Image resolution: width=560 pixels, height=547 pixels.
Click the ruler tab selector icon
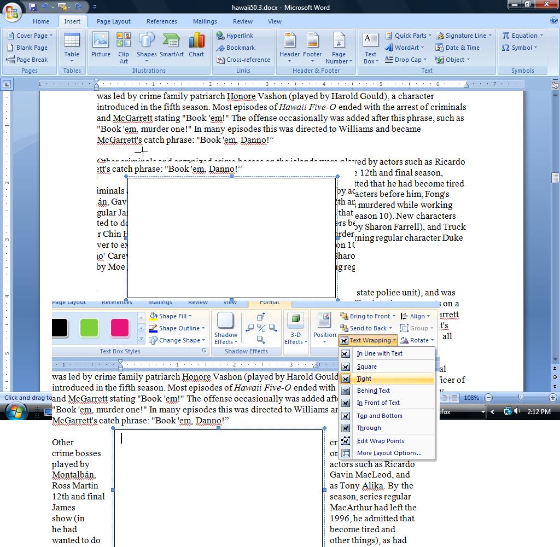(x=7, y=85)
